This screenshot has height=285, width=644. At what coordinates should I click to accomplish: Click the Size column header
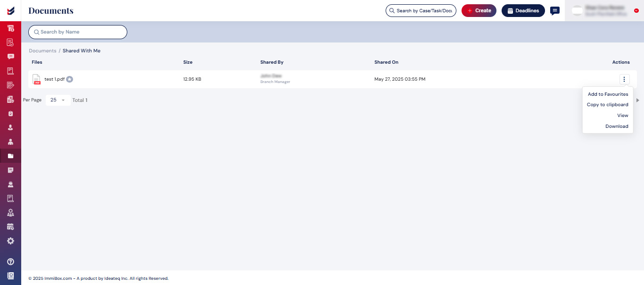coord(188,62)
